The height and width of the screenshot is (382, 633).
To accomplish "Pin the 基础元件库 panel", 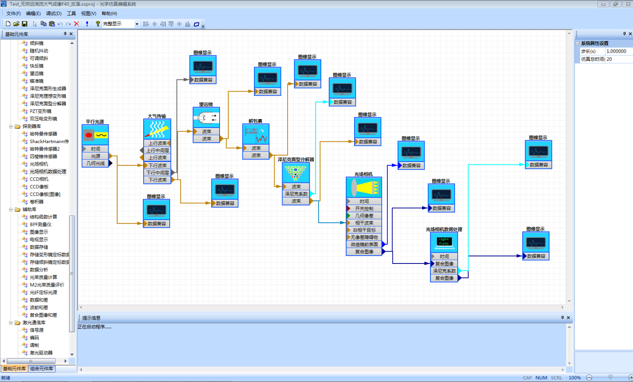I will [x=65, y=34].
